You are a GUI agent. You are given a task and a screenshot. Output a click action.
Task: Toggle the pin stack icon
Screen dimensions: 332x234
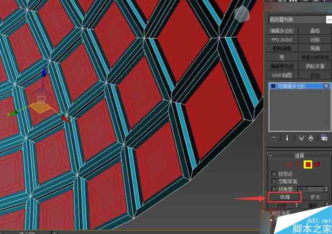tap(273, 138)
